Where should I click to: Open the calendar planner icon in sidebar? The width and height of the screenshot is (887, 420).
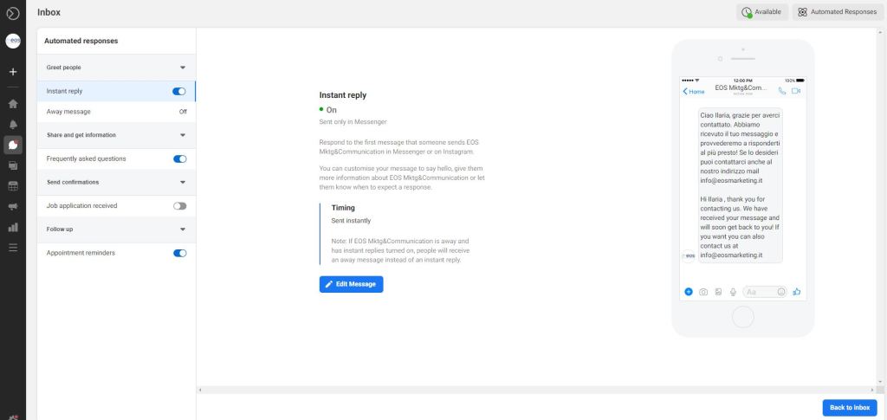(x=13, y=186)
